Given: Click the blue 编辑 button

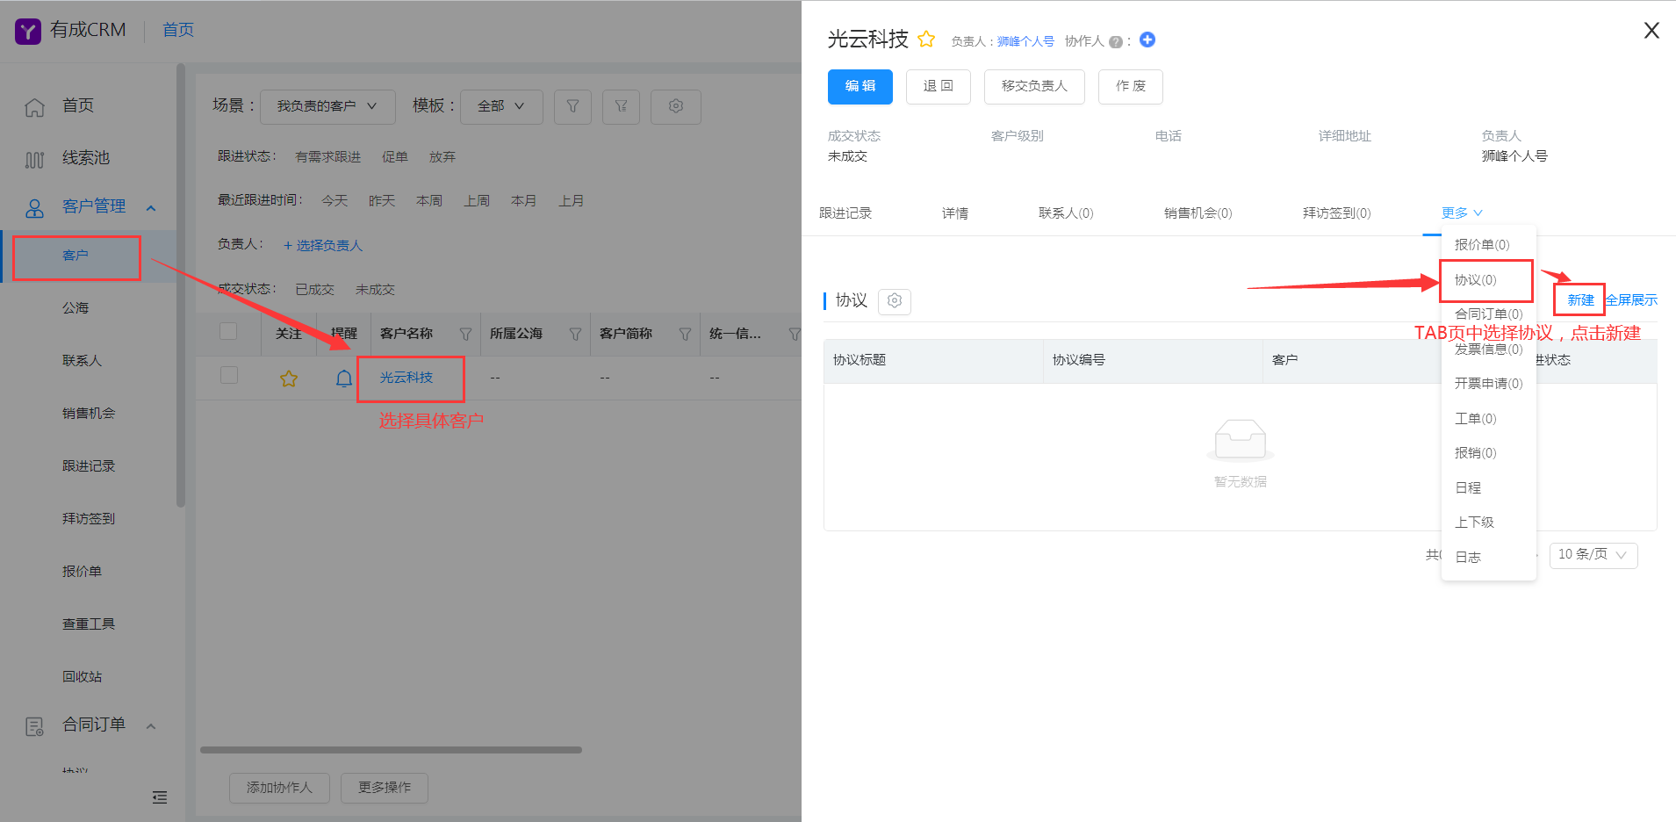Looking at the screenshot, I should [x=860, y=87].
